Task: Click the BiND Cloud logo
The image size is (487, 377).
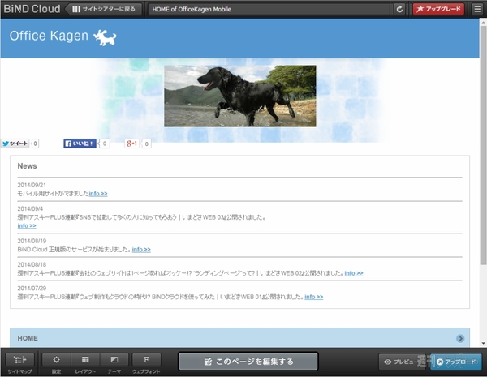Action: [x=32, y=9]
